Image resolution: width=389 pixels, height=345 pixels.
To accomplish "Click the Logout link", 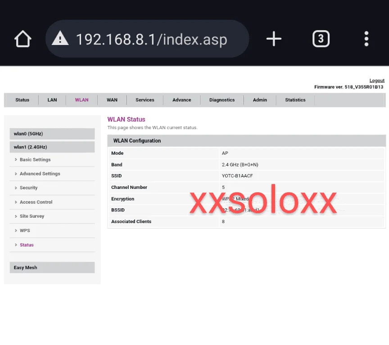I will pyautogui.click(x=377, y=81).
